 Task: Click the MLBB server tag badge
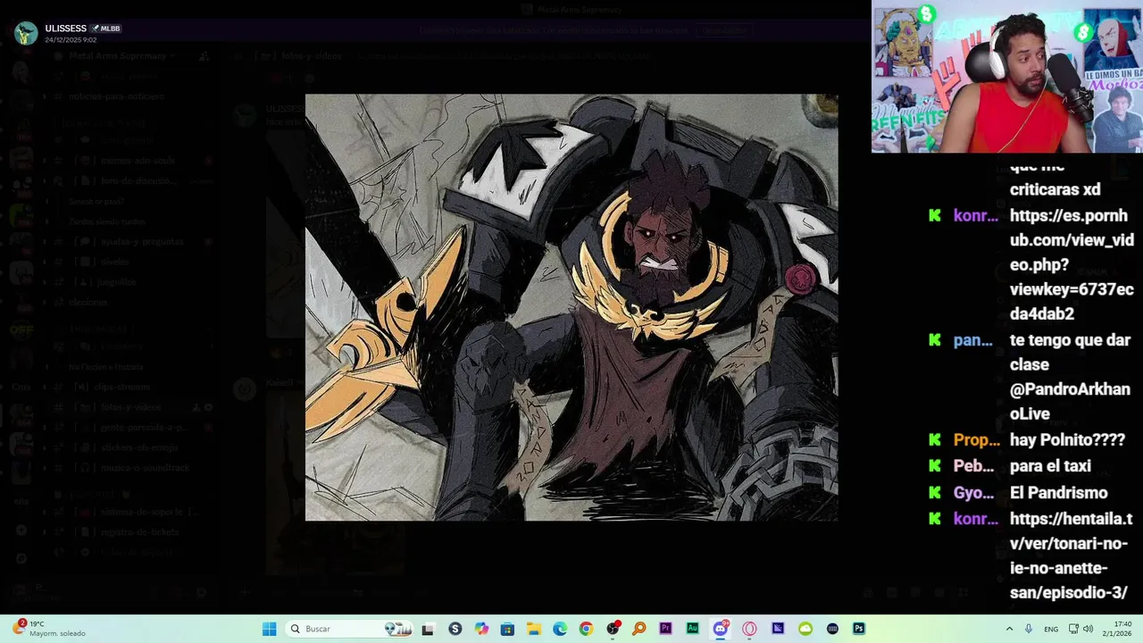point(106,29)
